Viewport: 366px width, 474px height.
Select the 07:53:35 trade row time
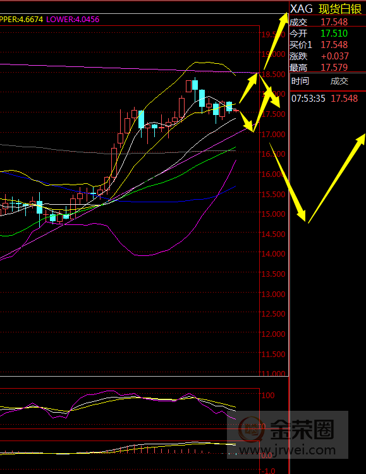coord(308,98)
